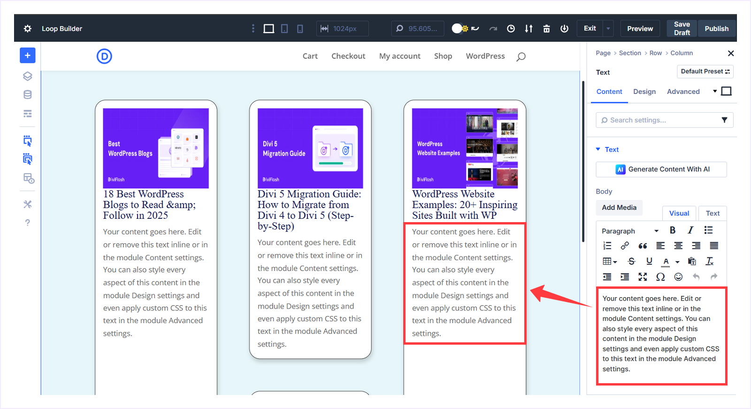The image size is (751, 409).
Task: Click paste as text clipboard icon
Action: (692, 261)
